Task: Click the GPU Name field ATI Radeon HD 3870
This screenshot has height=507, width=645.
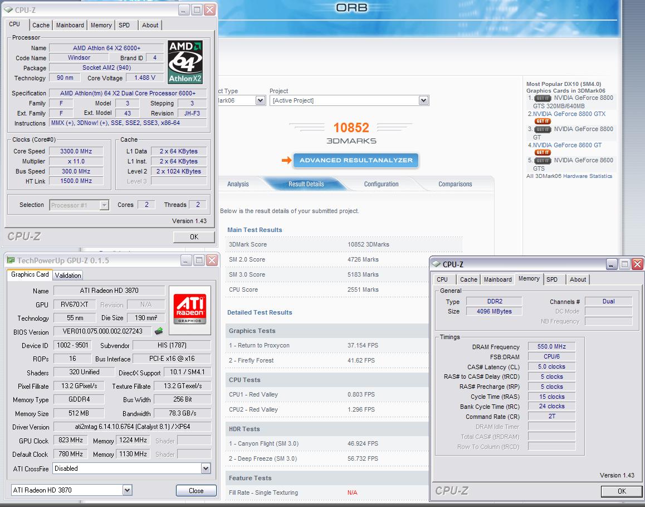Action: [x=109, y=291]
